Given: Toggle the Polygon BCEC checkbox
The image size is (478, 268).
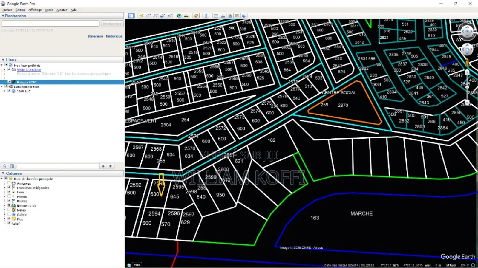Looking at the screenshot, I should 9,82.
